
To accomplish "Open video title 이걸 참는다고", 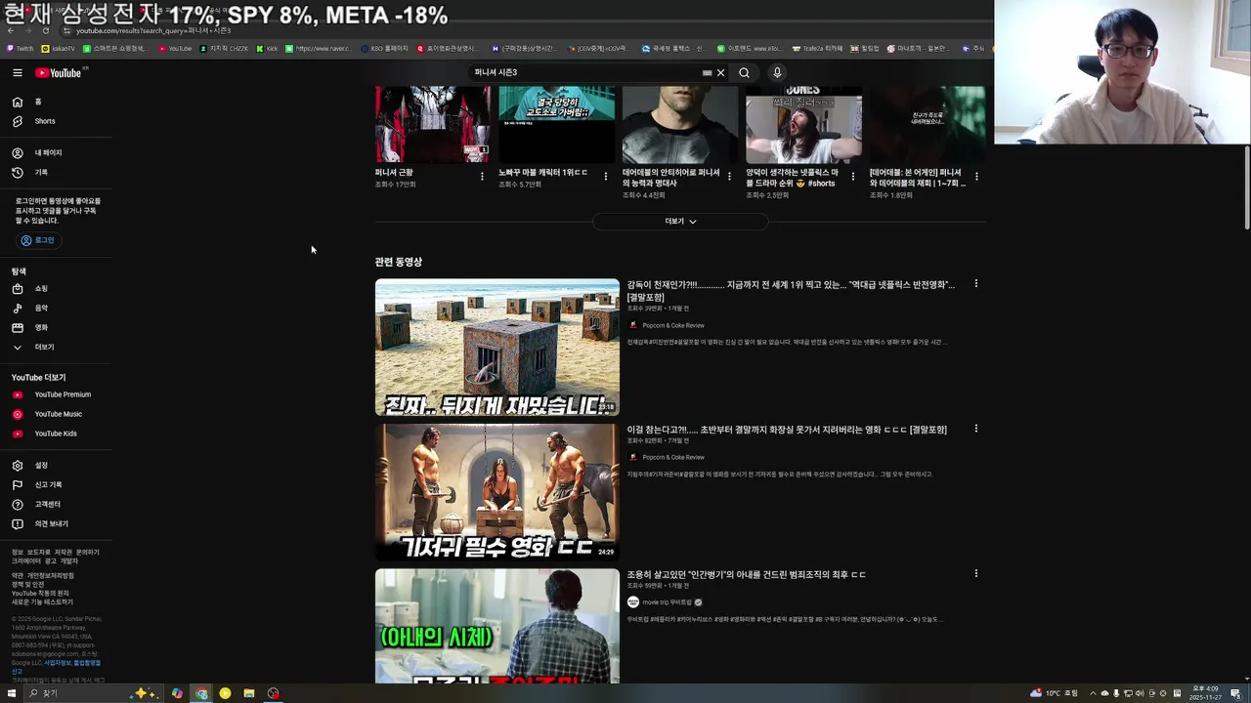I will (787, 430).
